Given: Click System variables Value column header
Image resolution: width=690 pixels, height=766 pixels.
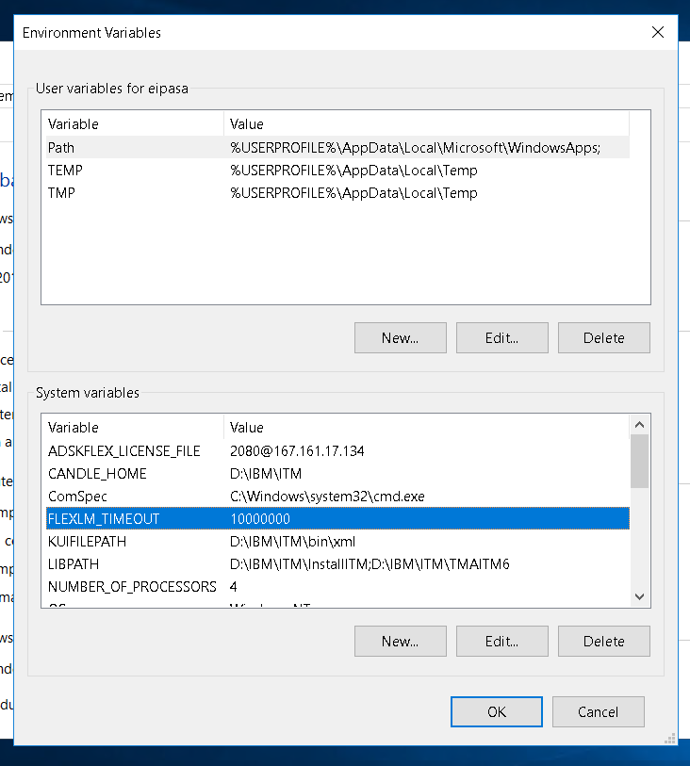Looking at the screenshot, I should coord(426,428).
